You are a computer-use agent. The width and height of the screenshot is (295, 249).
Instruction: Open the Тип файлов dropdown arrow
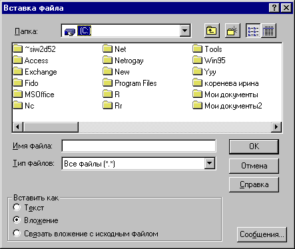point(210,164)
